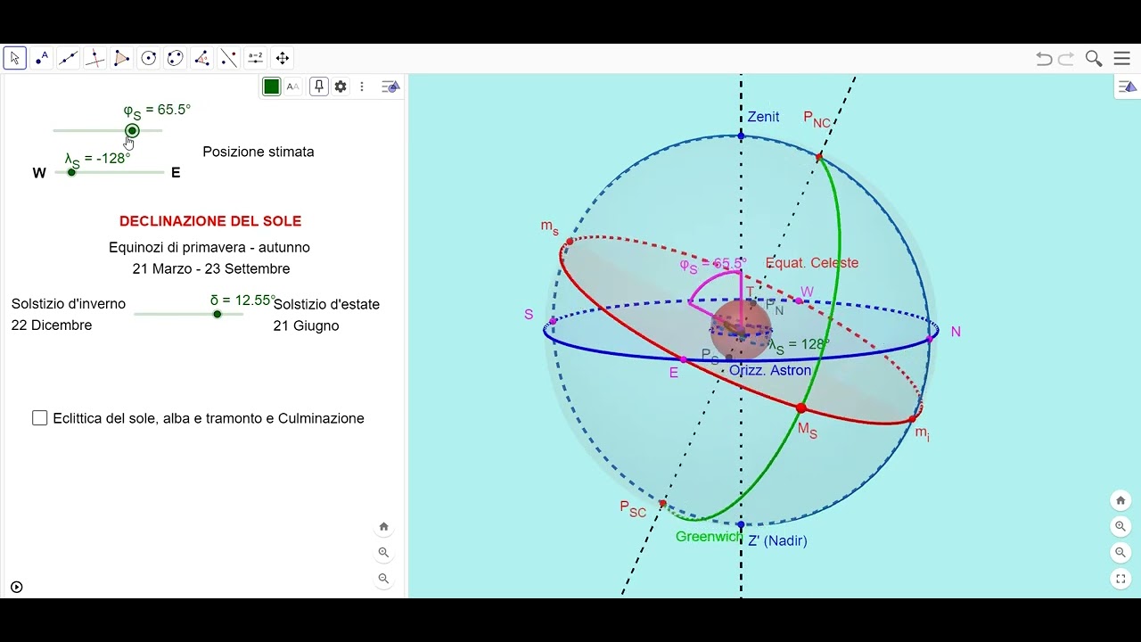Click the home view button in 3D view

(x=1121, y=500)
